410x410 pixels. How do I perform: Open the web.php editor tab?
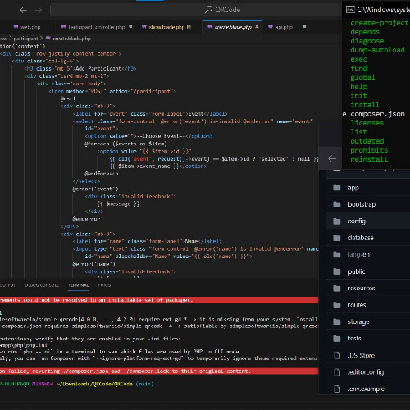(27, 27)
